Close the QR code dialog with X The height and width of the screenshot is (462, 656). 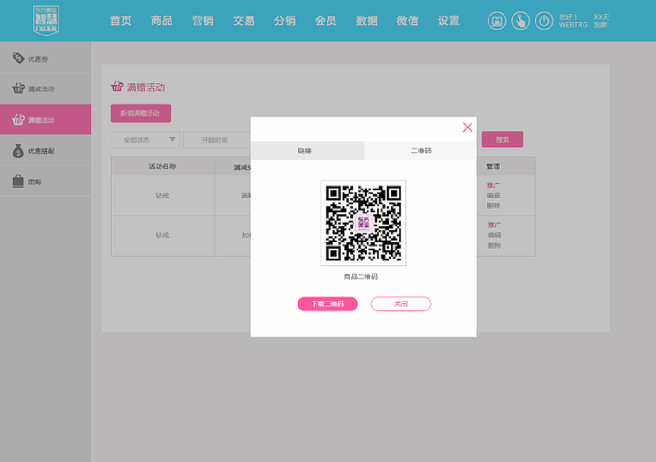coord(467,127)
